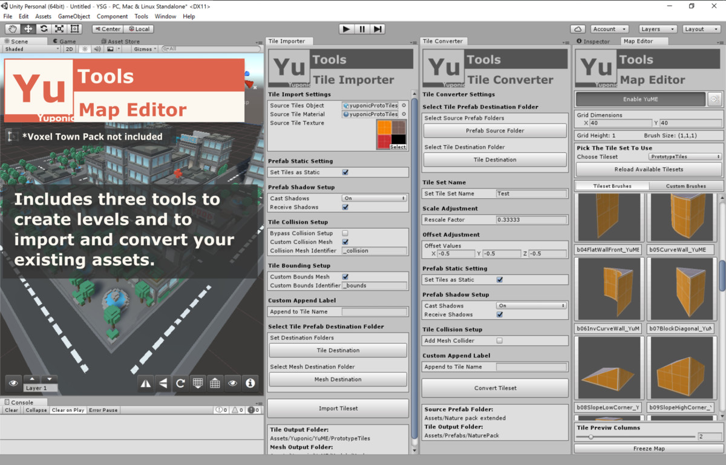Switch to the Game tab
The height and width of the screenshot is (465, 726).
click(64, 41)
